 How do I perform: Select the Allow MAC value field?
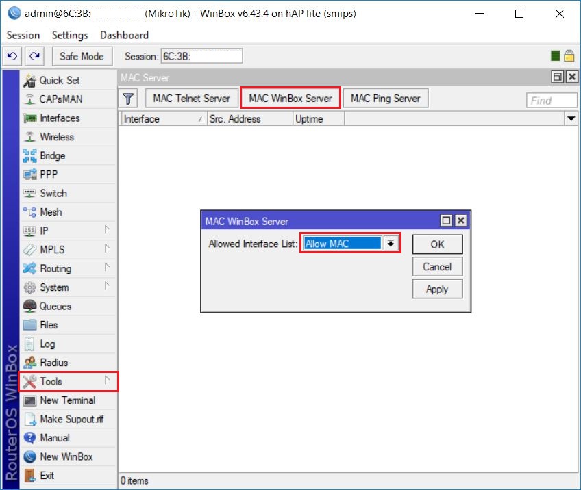[343, 243]
